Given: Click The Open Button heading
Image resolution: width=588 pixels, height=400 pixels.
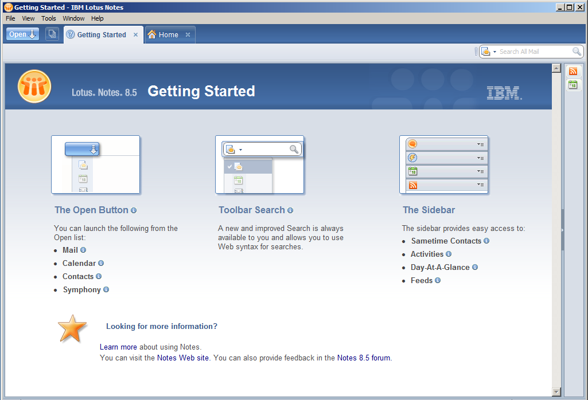Looking at the screenshot, I should tap(92, 210).
